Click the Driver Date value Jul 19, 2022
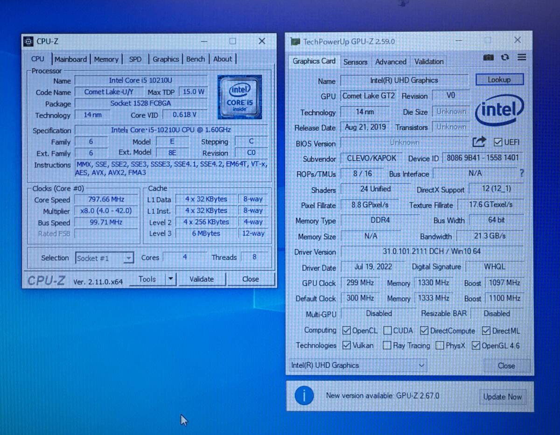 (x=373, y=267)
